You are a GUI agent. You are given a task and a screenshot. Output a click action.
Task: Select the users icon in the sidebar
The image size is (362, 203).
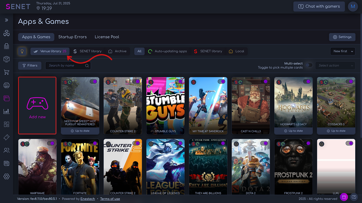coord(6,150)
